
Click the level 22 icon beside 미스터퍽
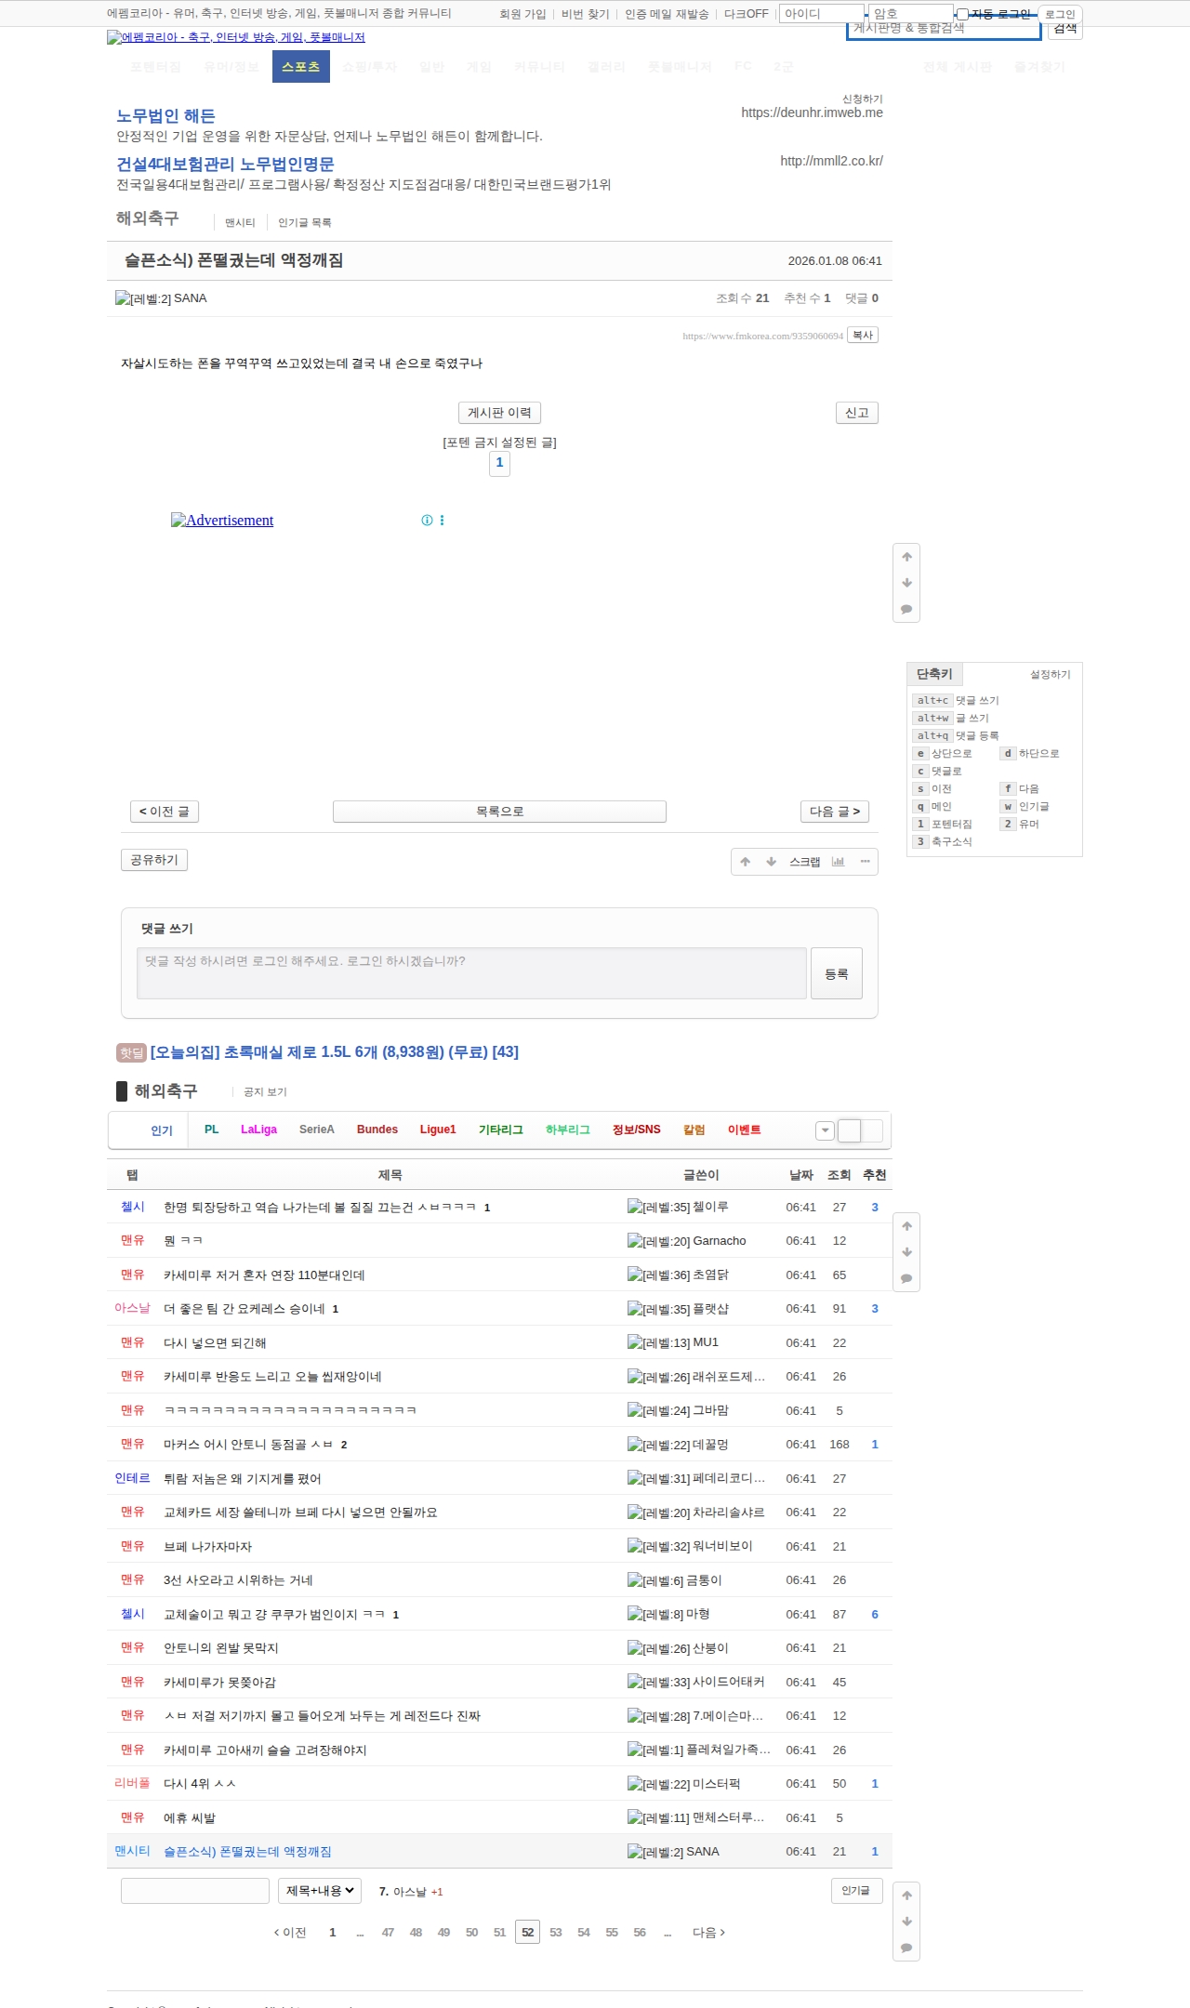tap(658, 1784)
